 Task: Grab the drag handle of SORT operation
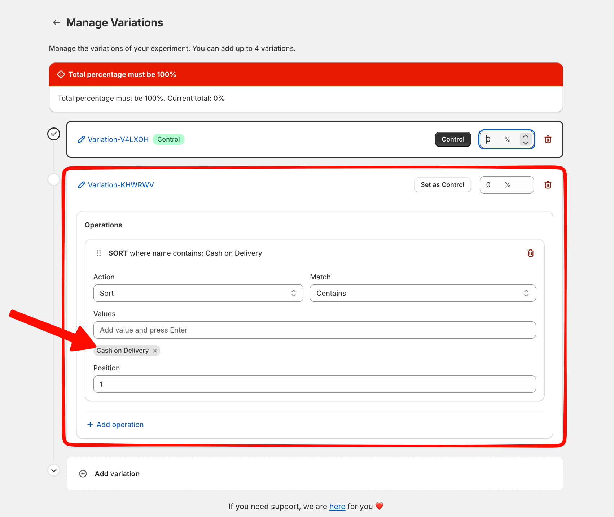pyautogui.click(x=99, y=253)
